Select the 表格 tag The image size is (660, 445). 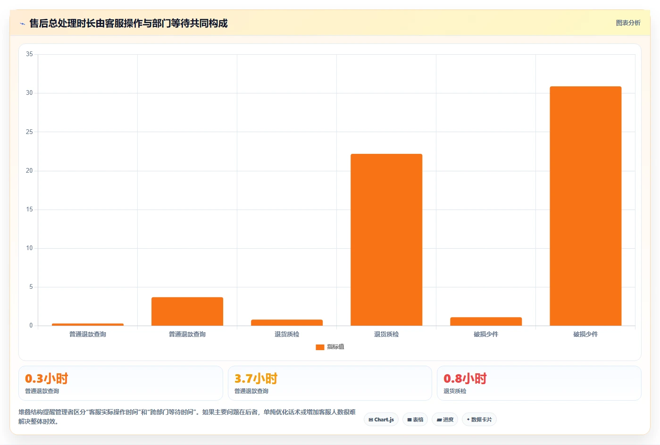(415, 420)
